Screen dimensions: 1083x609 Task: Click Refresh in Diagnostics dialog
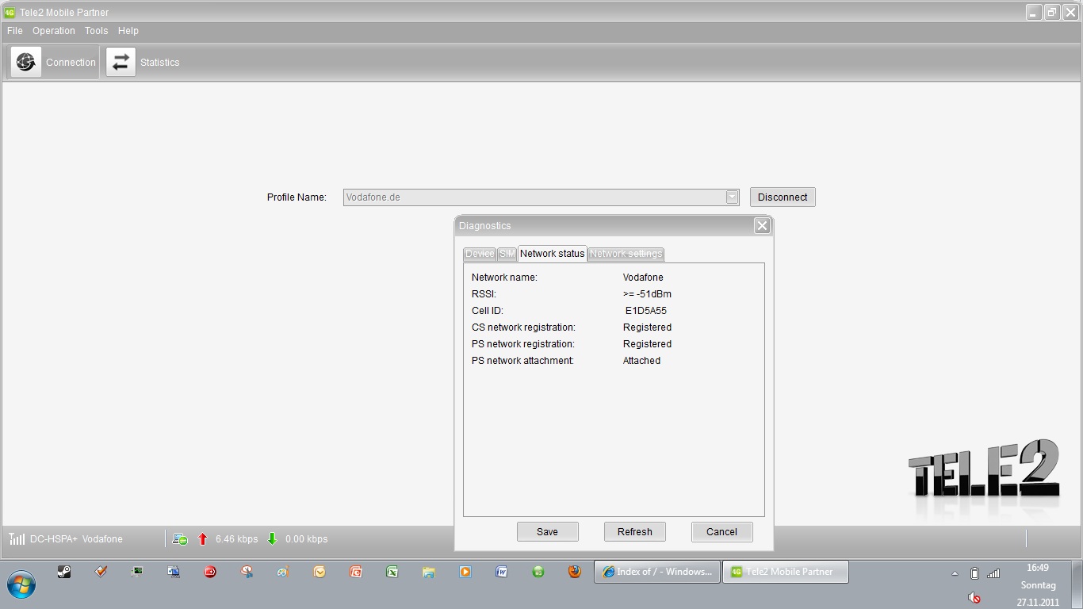point(634,532)
